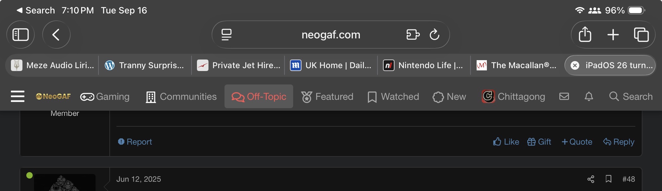Open the Chittagong user account menu
The width and height of the screenshot is (662, 191).
point(513,97)
